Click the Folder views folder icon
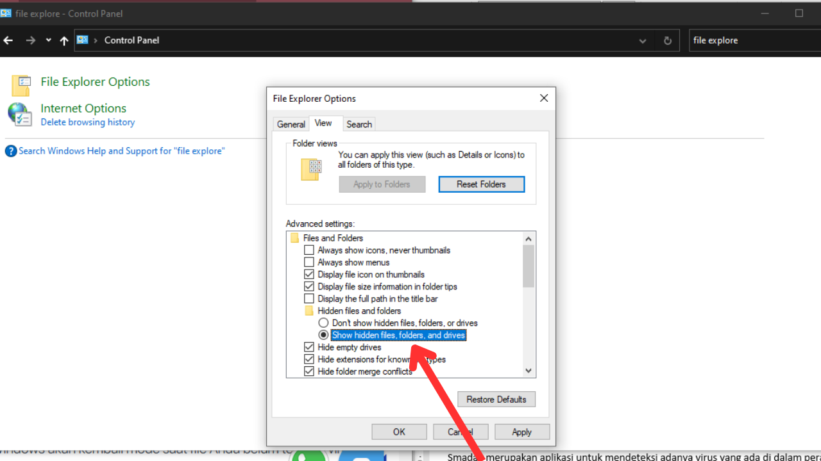Image resolution: width=821 pixels, height=461 pixels. coord(311,168)
